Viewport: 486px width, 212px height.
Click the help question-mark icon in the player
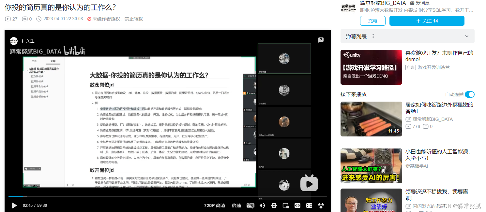click(321, 40)
